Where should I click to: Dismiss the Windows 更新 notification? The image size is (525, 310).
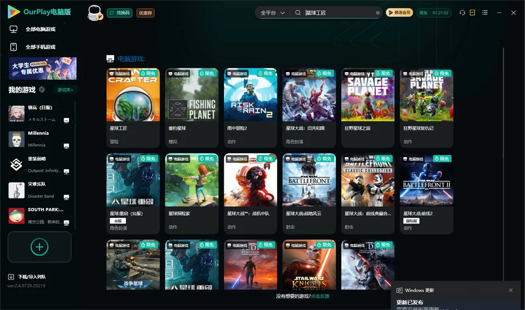point(511,290)
